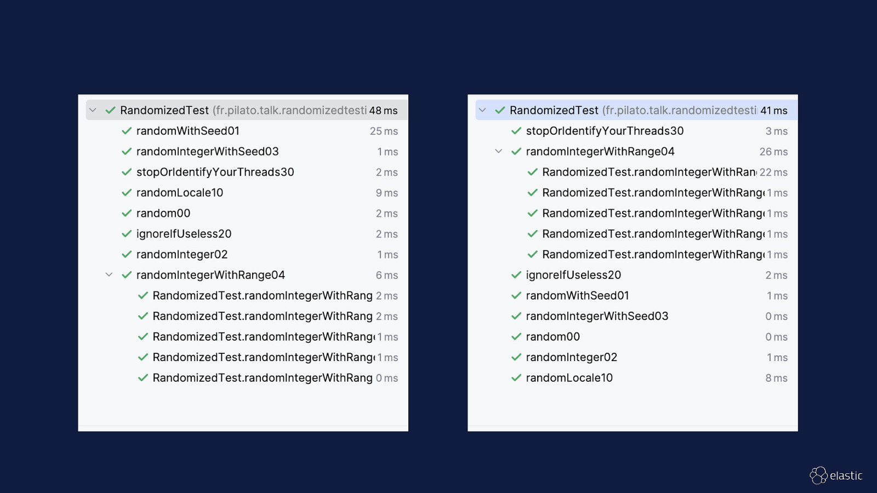Screen dimensions: 877x493
Task: Click green checkmark beside left randomWithSeed01
Action: click(x=127, y=131)
